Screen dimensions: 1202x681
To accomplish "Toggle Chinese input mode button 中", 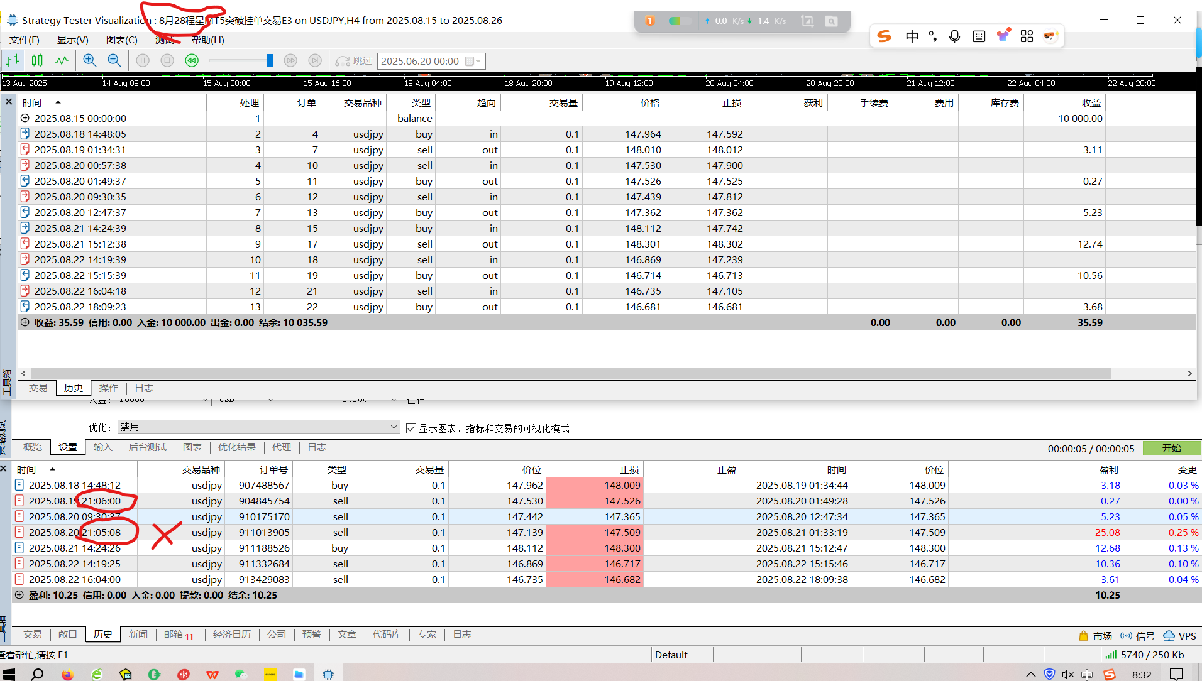I will coord(912,36).
